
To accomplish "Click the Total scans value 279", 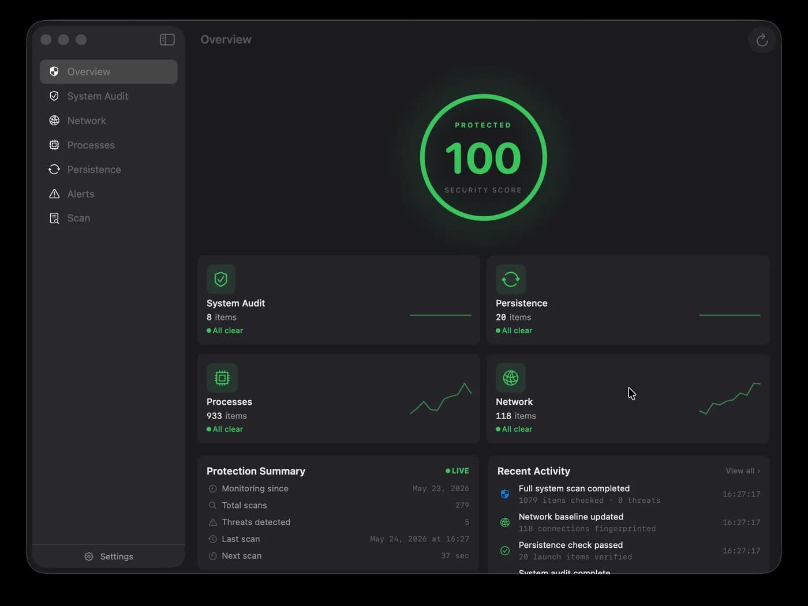I will click(462, 505).
